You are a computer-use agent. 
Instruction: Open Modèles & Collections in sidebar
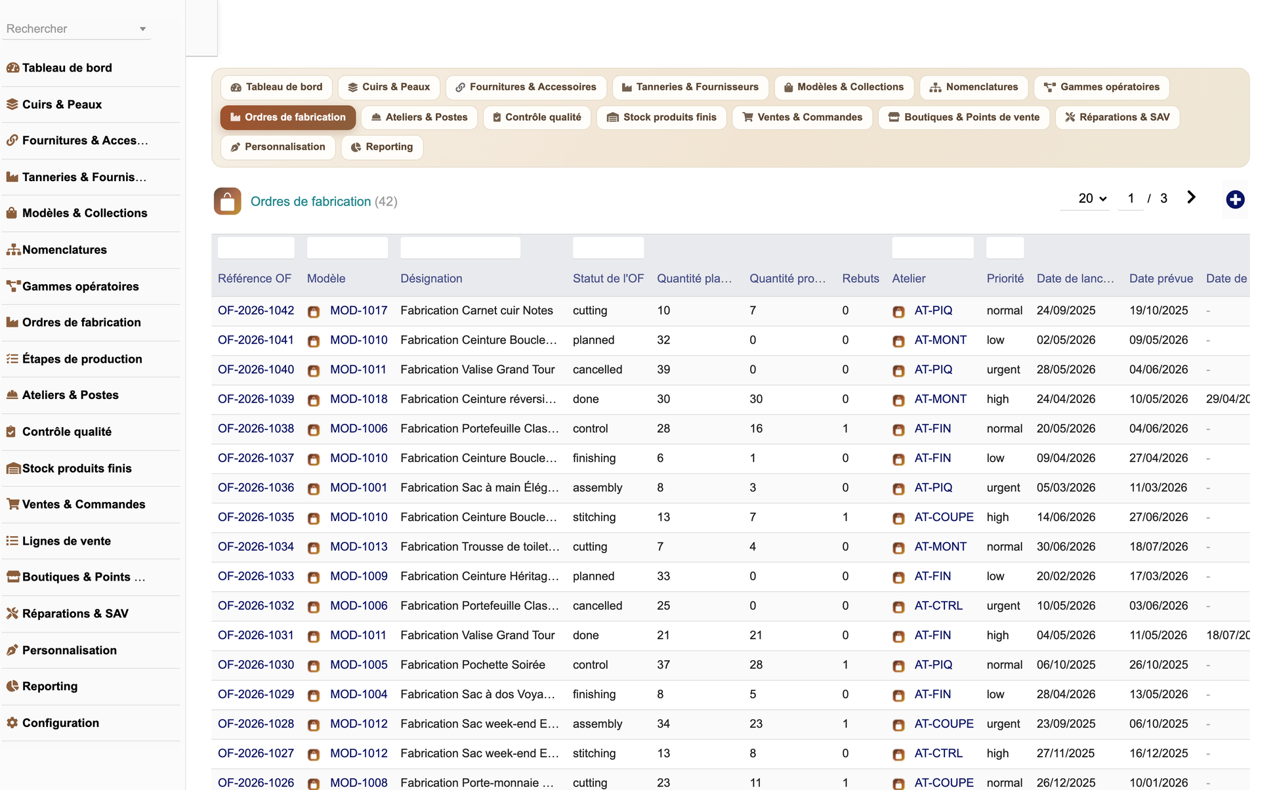[85, 213]
